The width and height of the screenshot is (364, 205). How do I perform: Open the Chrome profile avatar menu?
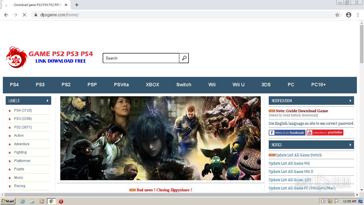pos(349,15)
